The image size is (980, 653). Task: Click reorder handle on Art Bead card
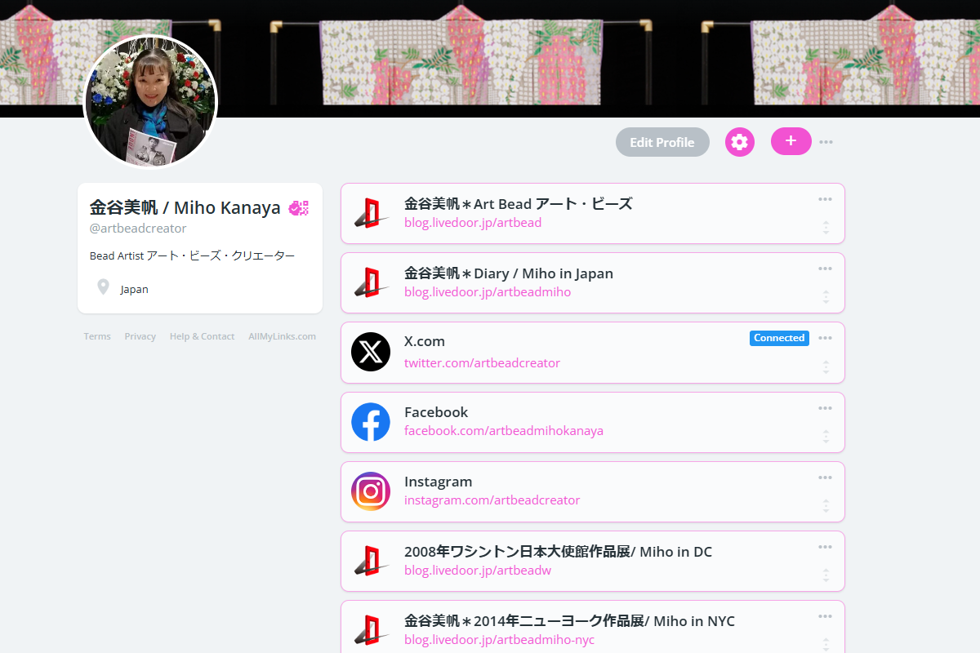coord(826,228)
